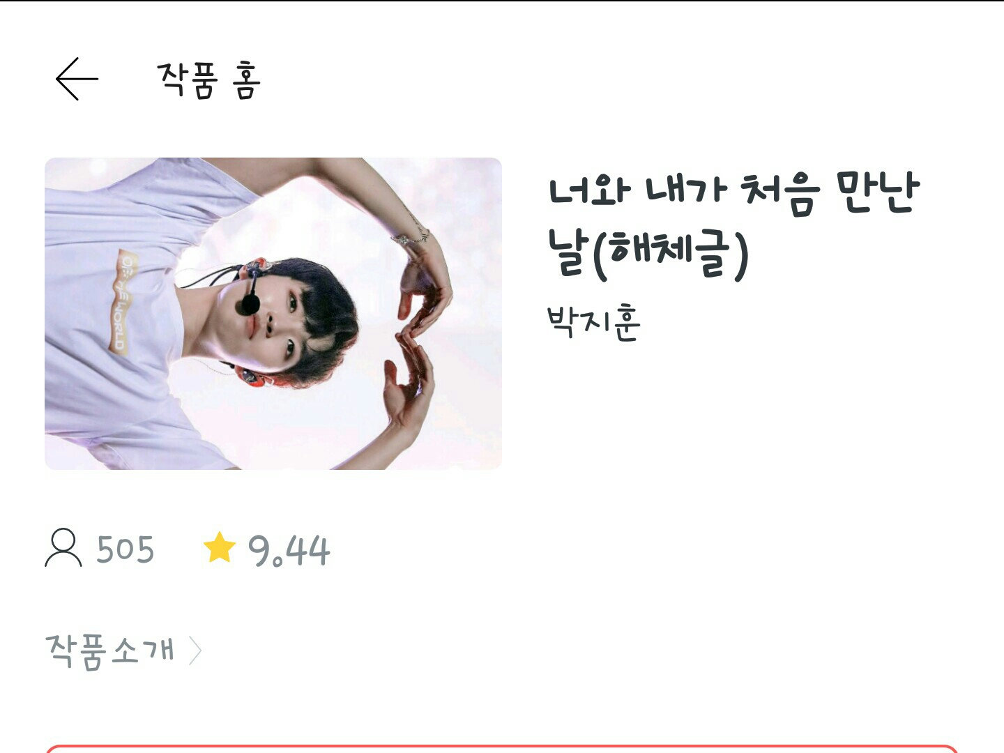This screenshot has width=1004, height=753.
Task: Go back using the left arrow icon
Action: 77,79
